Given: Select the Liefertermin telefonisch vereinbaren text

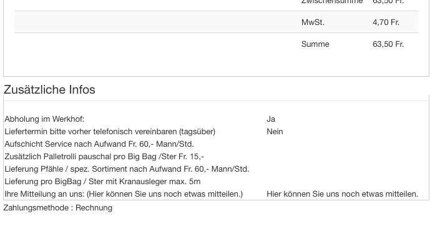Looking at the screenshot, I should click(110, 132).
